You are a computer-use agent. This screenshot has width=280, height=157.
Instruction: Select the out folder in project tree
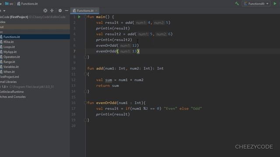(x=35, y=27)
